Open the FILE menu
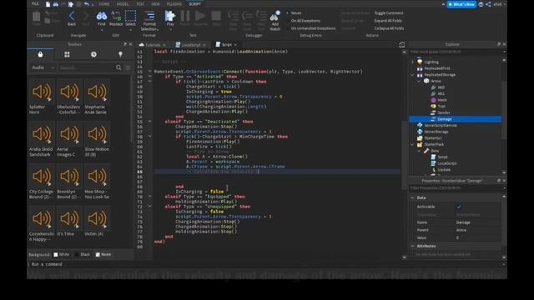The image size is (534, 300). click(x=35, y=4)
